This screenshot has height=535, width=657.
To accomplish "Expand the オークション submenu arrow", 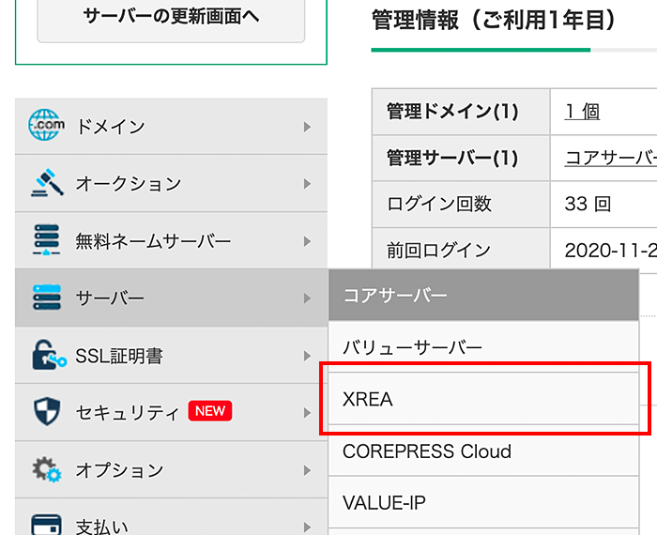I will (x=307, y=184).
